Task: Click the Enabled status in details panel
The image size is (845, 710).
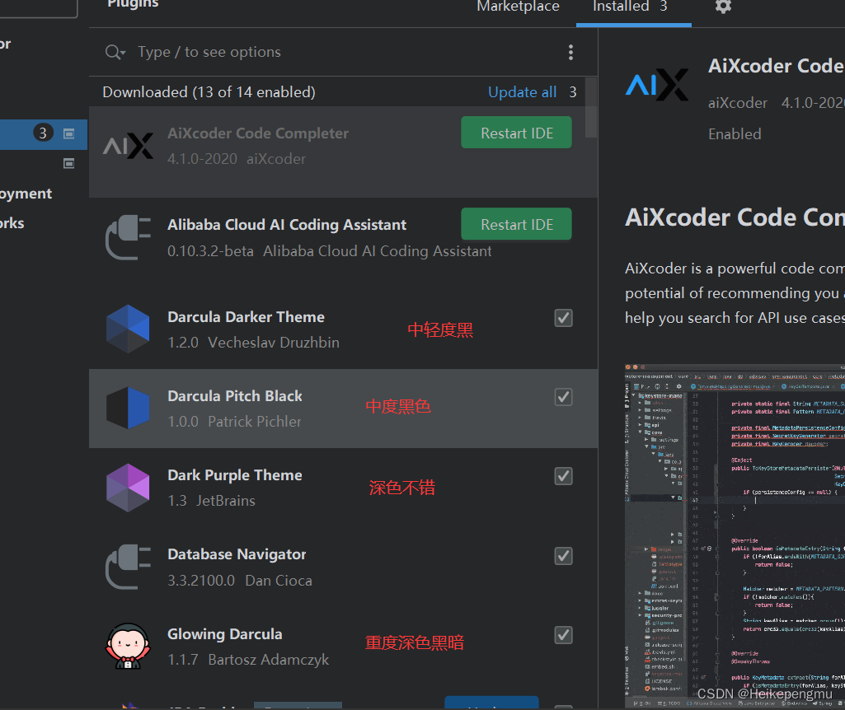Action: (735, 134)
